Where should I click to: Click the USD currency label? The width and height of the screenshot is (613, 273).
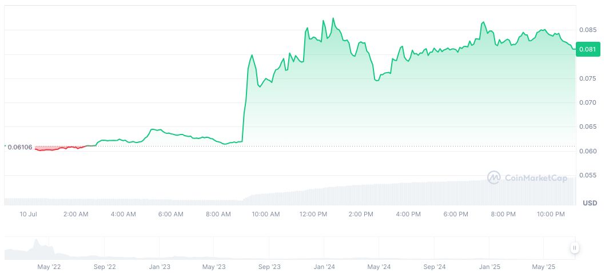point(590,203)
